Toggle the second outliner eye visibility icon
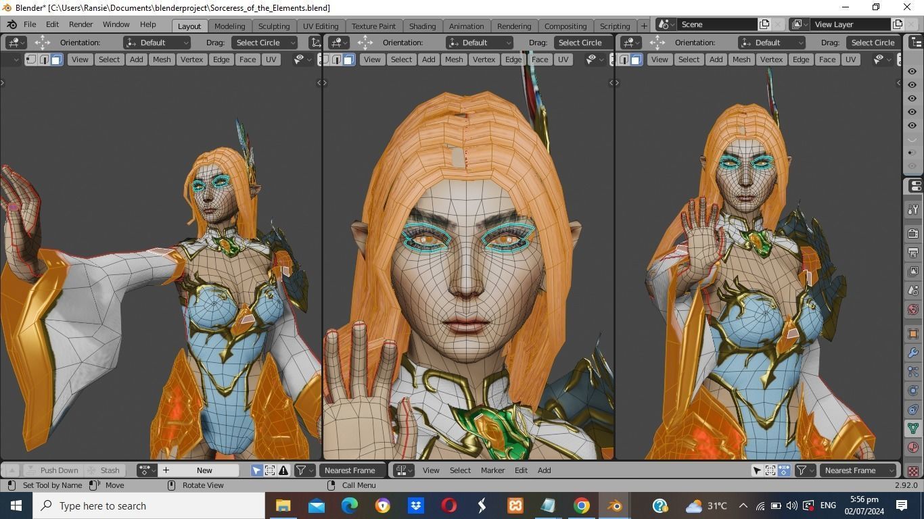 coord(912,84)
